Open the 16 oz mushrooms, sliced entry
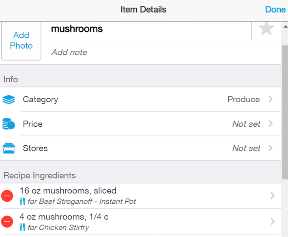Image resolution: width=288 pixels, height=237 pixels. (x=68, y=191)
